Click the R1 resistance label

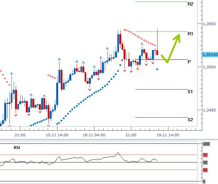pos(190,34)
